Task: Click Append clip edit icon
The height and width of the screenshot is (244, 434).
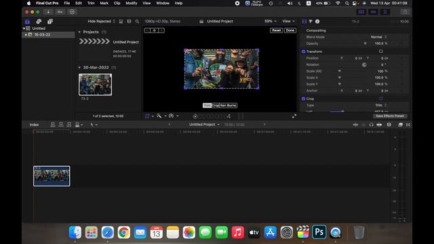Action: 69,125
